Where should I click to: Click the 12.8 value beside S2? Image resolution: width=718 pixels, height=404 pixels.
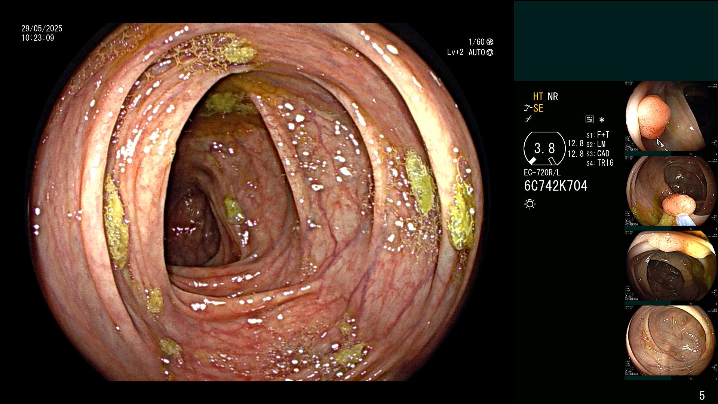point(576,144)
